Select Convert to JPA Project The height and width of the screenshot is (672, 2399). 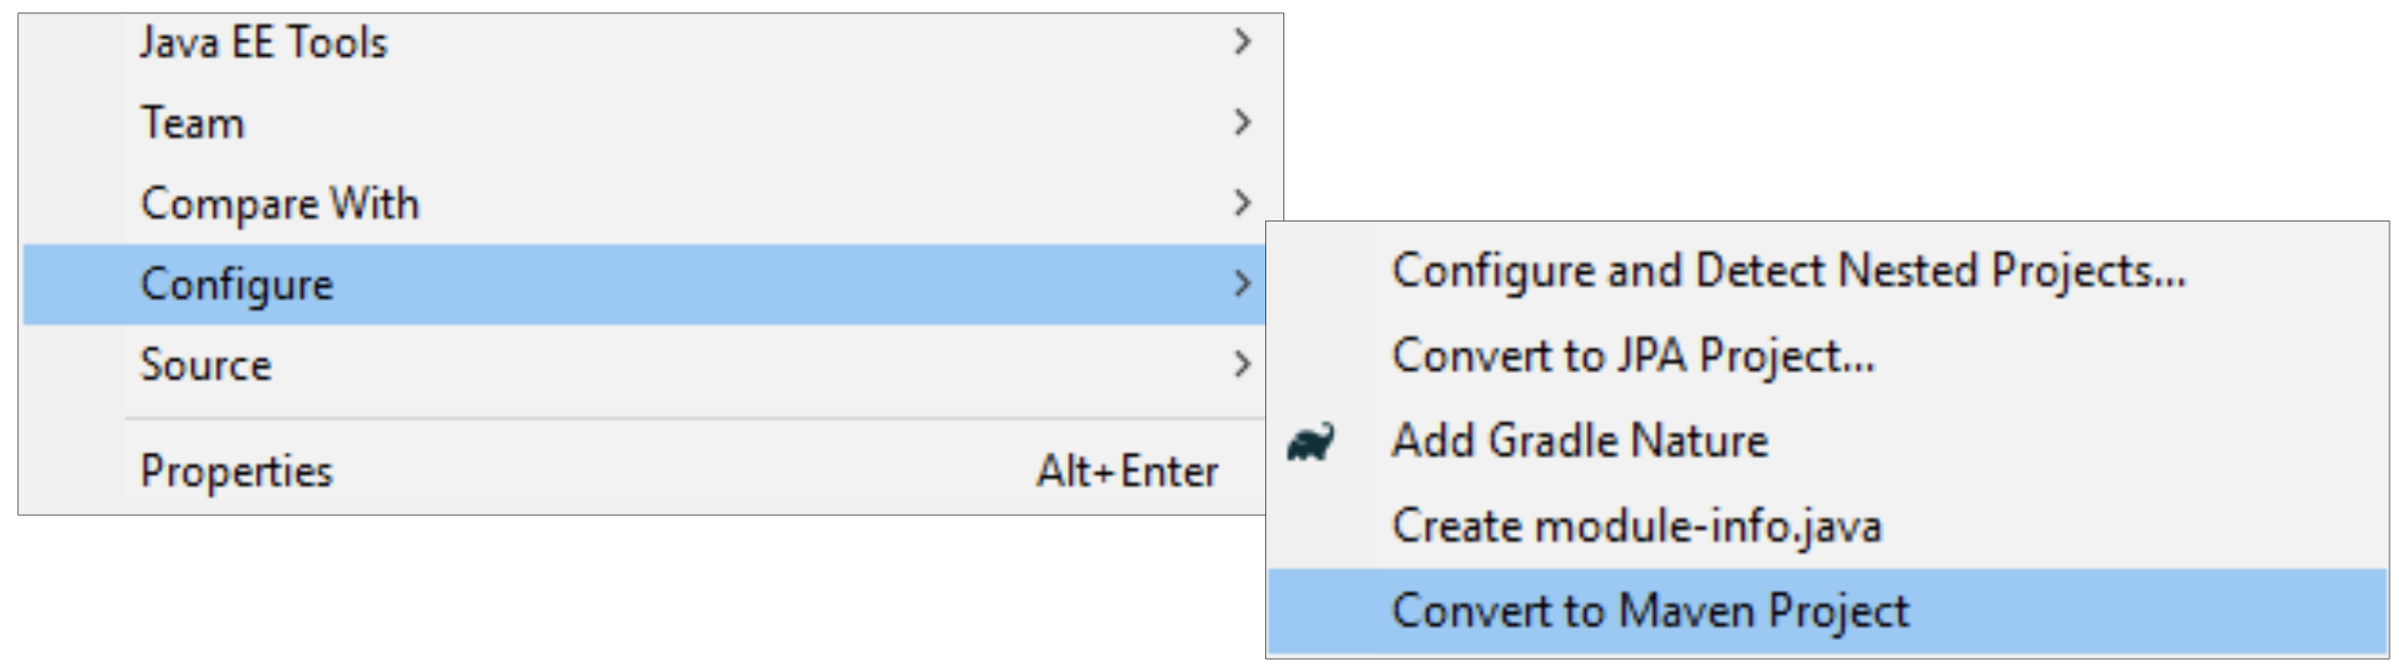(1632, 356)
